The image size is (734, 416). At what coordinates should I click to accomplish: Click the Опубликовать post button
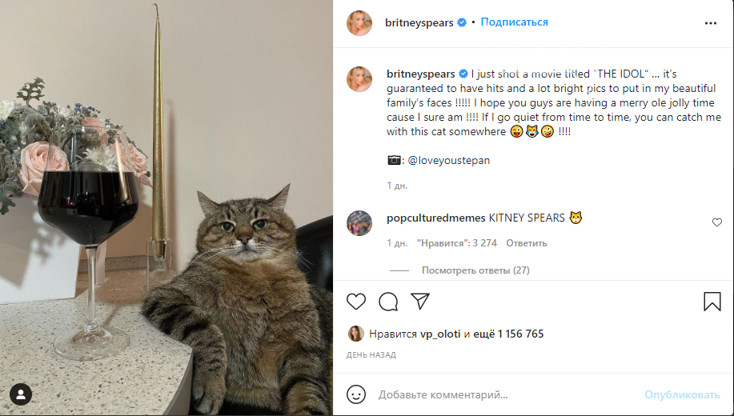click(682, 394)
